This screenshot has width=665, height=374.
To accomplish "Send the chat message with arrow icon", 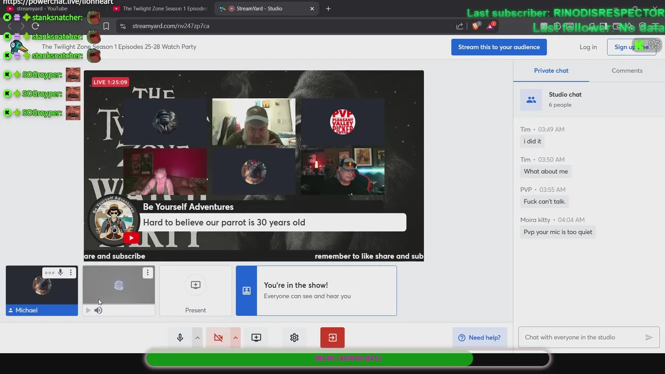I will coord(649,338).
